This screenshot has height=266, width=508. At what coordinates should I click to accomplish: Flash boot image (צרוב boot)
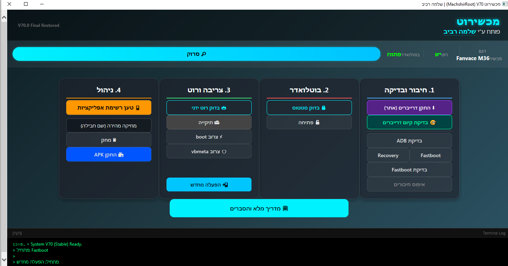point(209,137)
